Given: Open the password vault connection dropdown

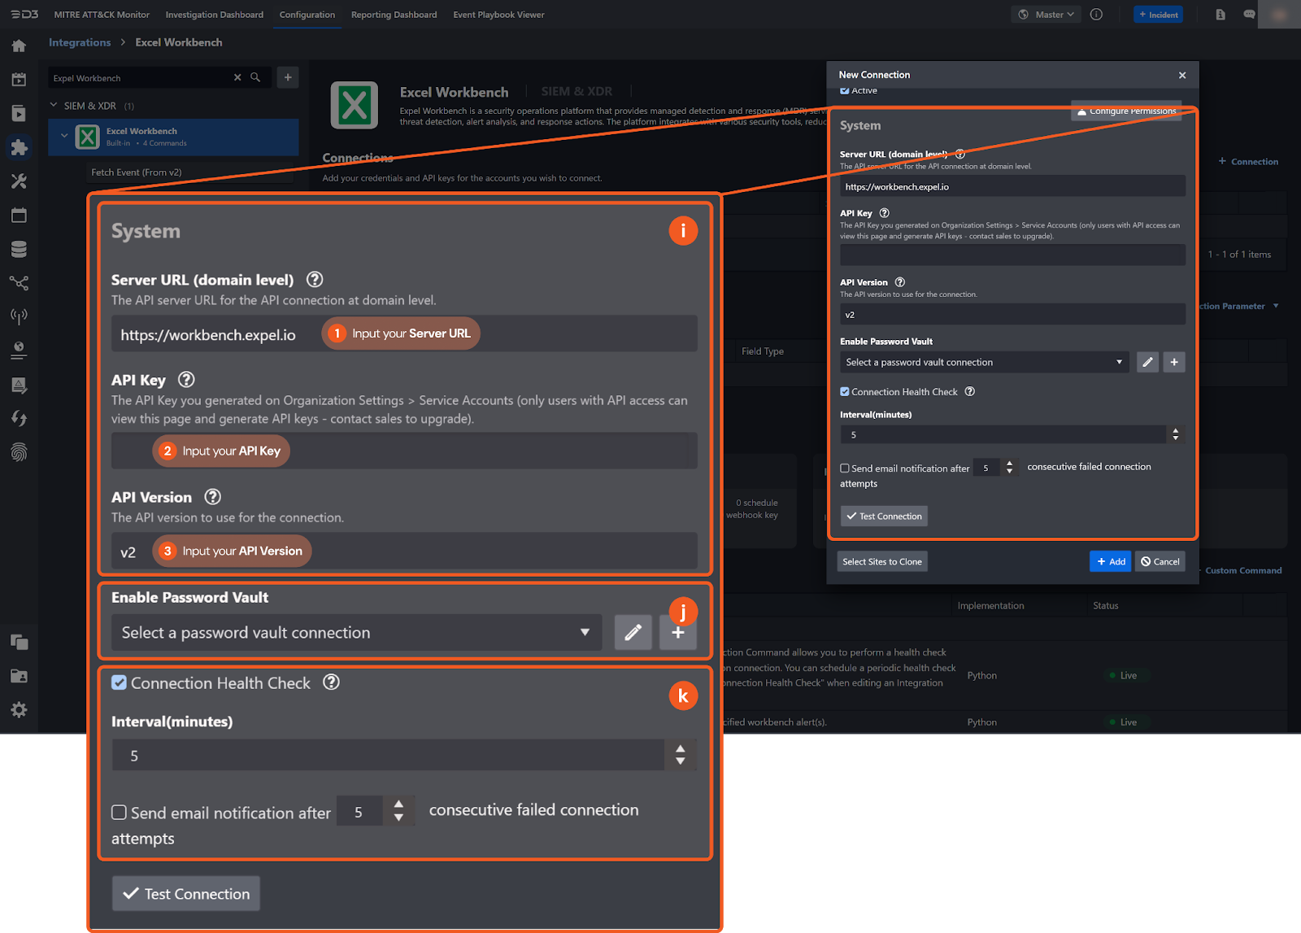Looking at the screenshot, I should click(984, 362).
